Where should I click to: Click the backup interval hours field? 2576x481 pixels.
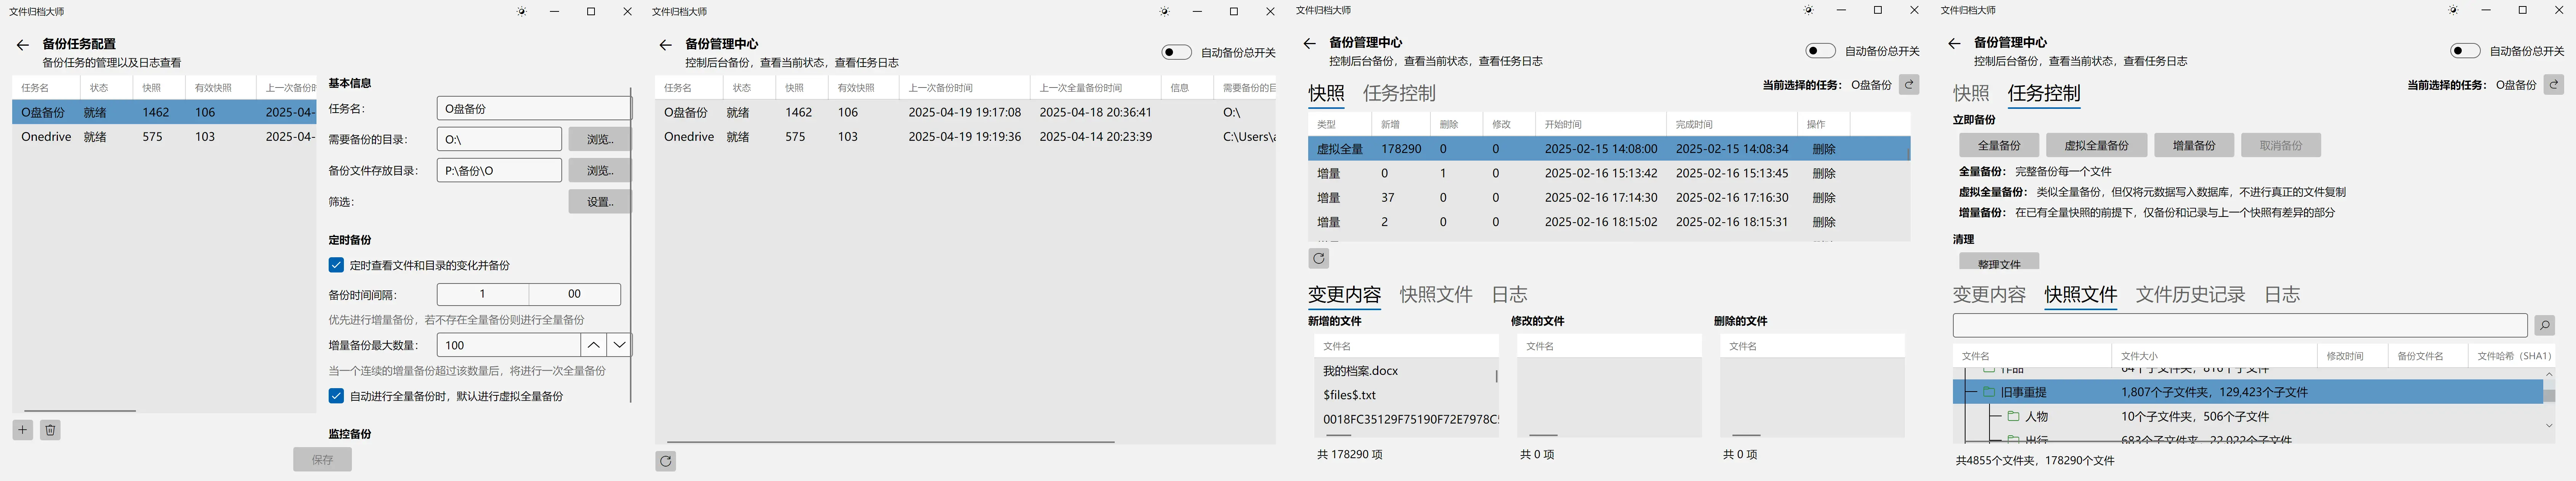pos(483,294)
